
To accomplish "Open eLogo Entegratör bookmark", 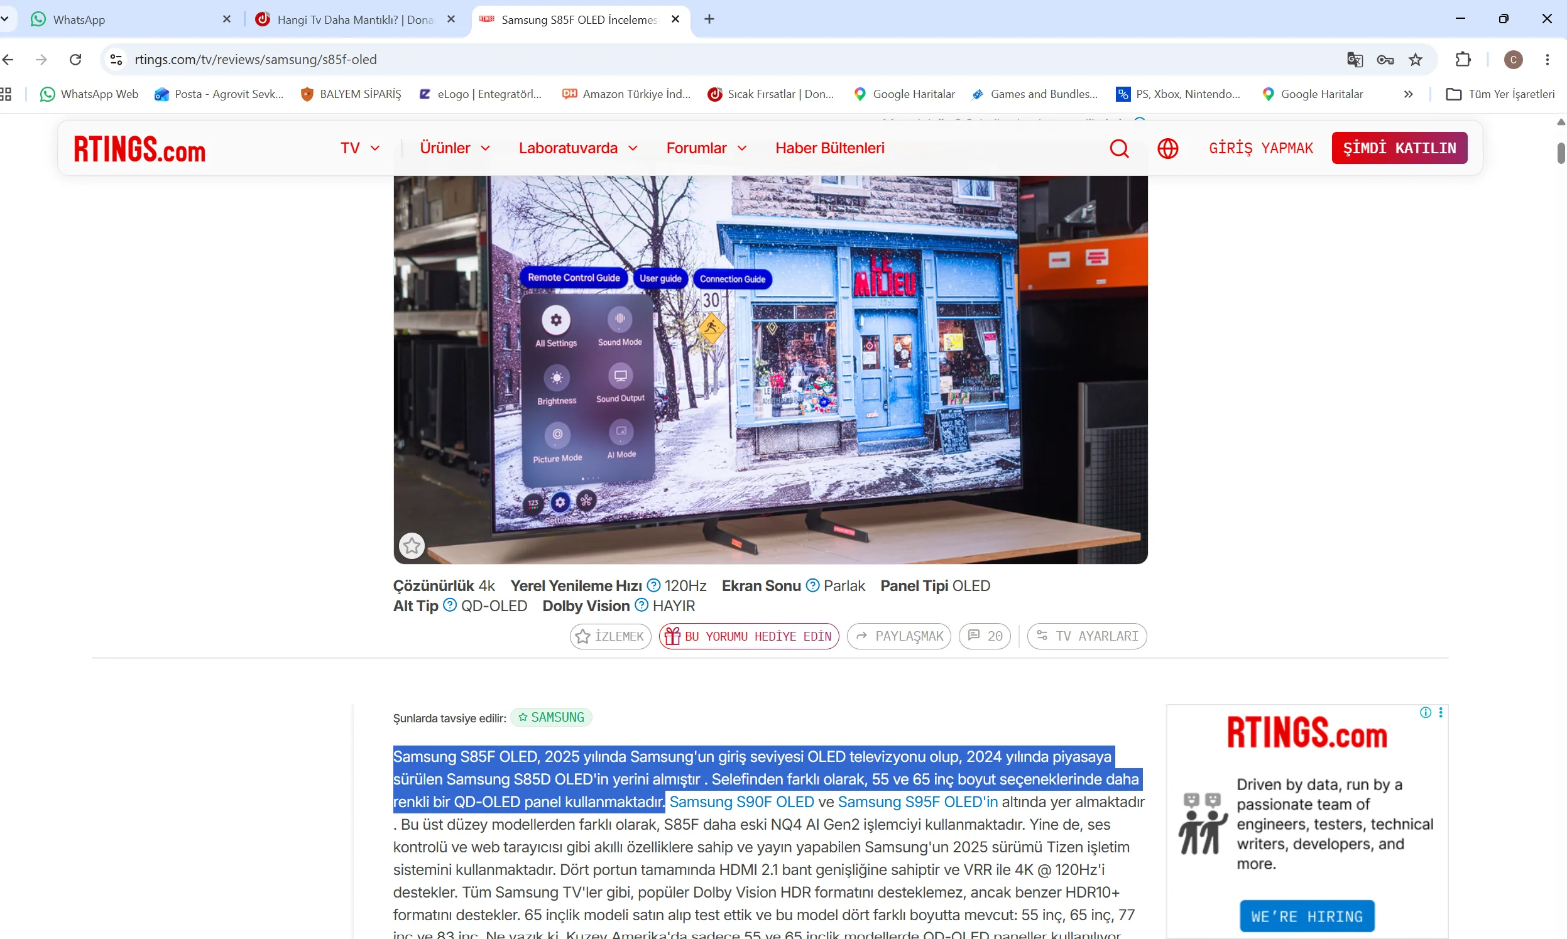I will click(481, 94).
